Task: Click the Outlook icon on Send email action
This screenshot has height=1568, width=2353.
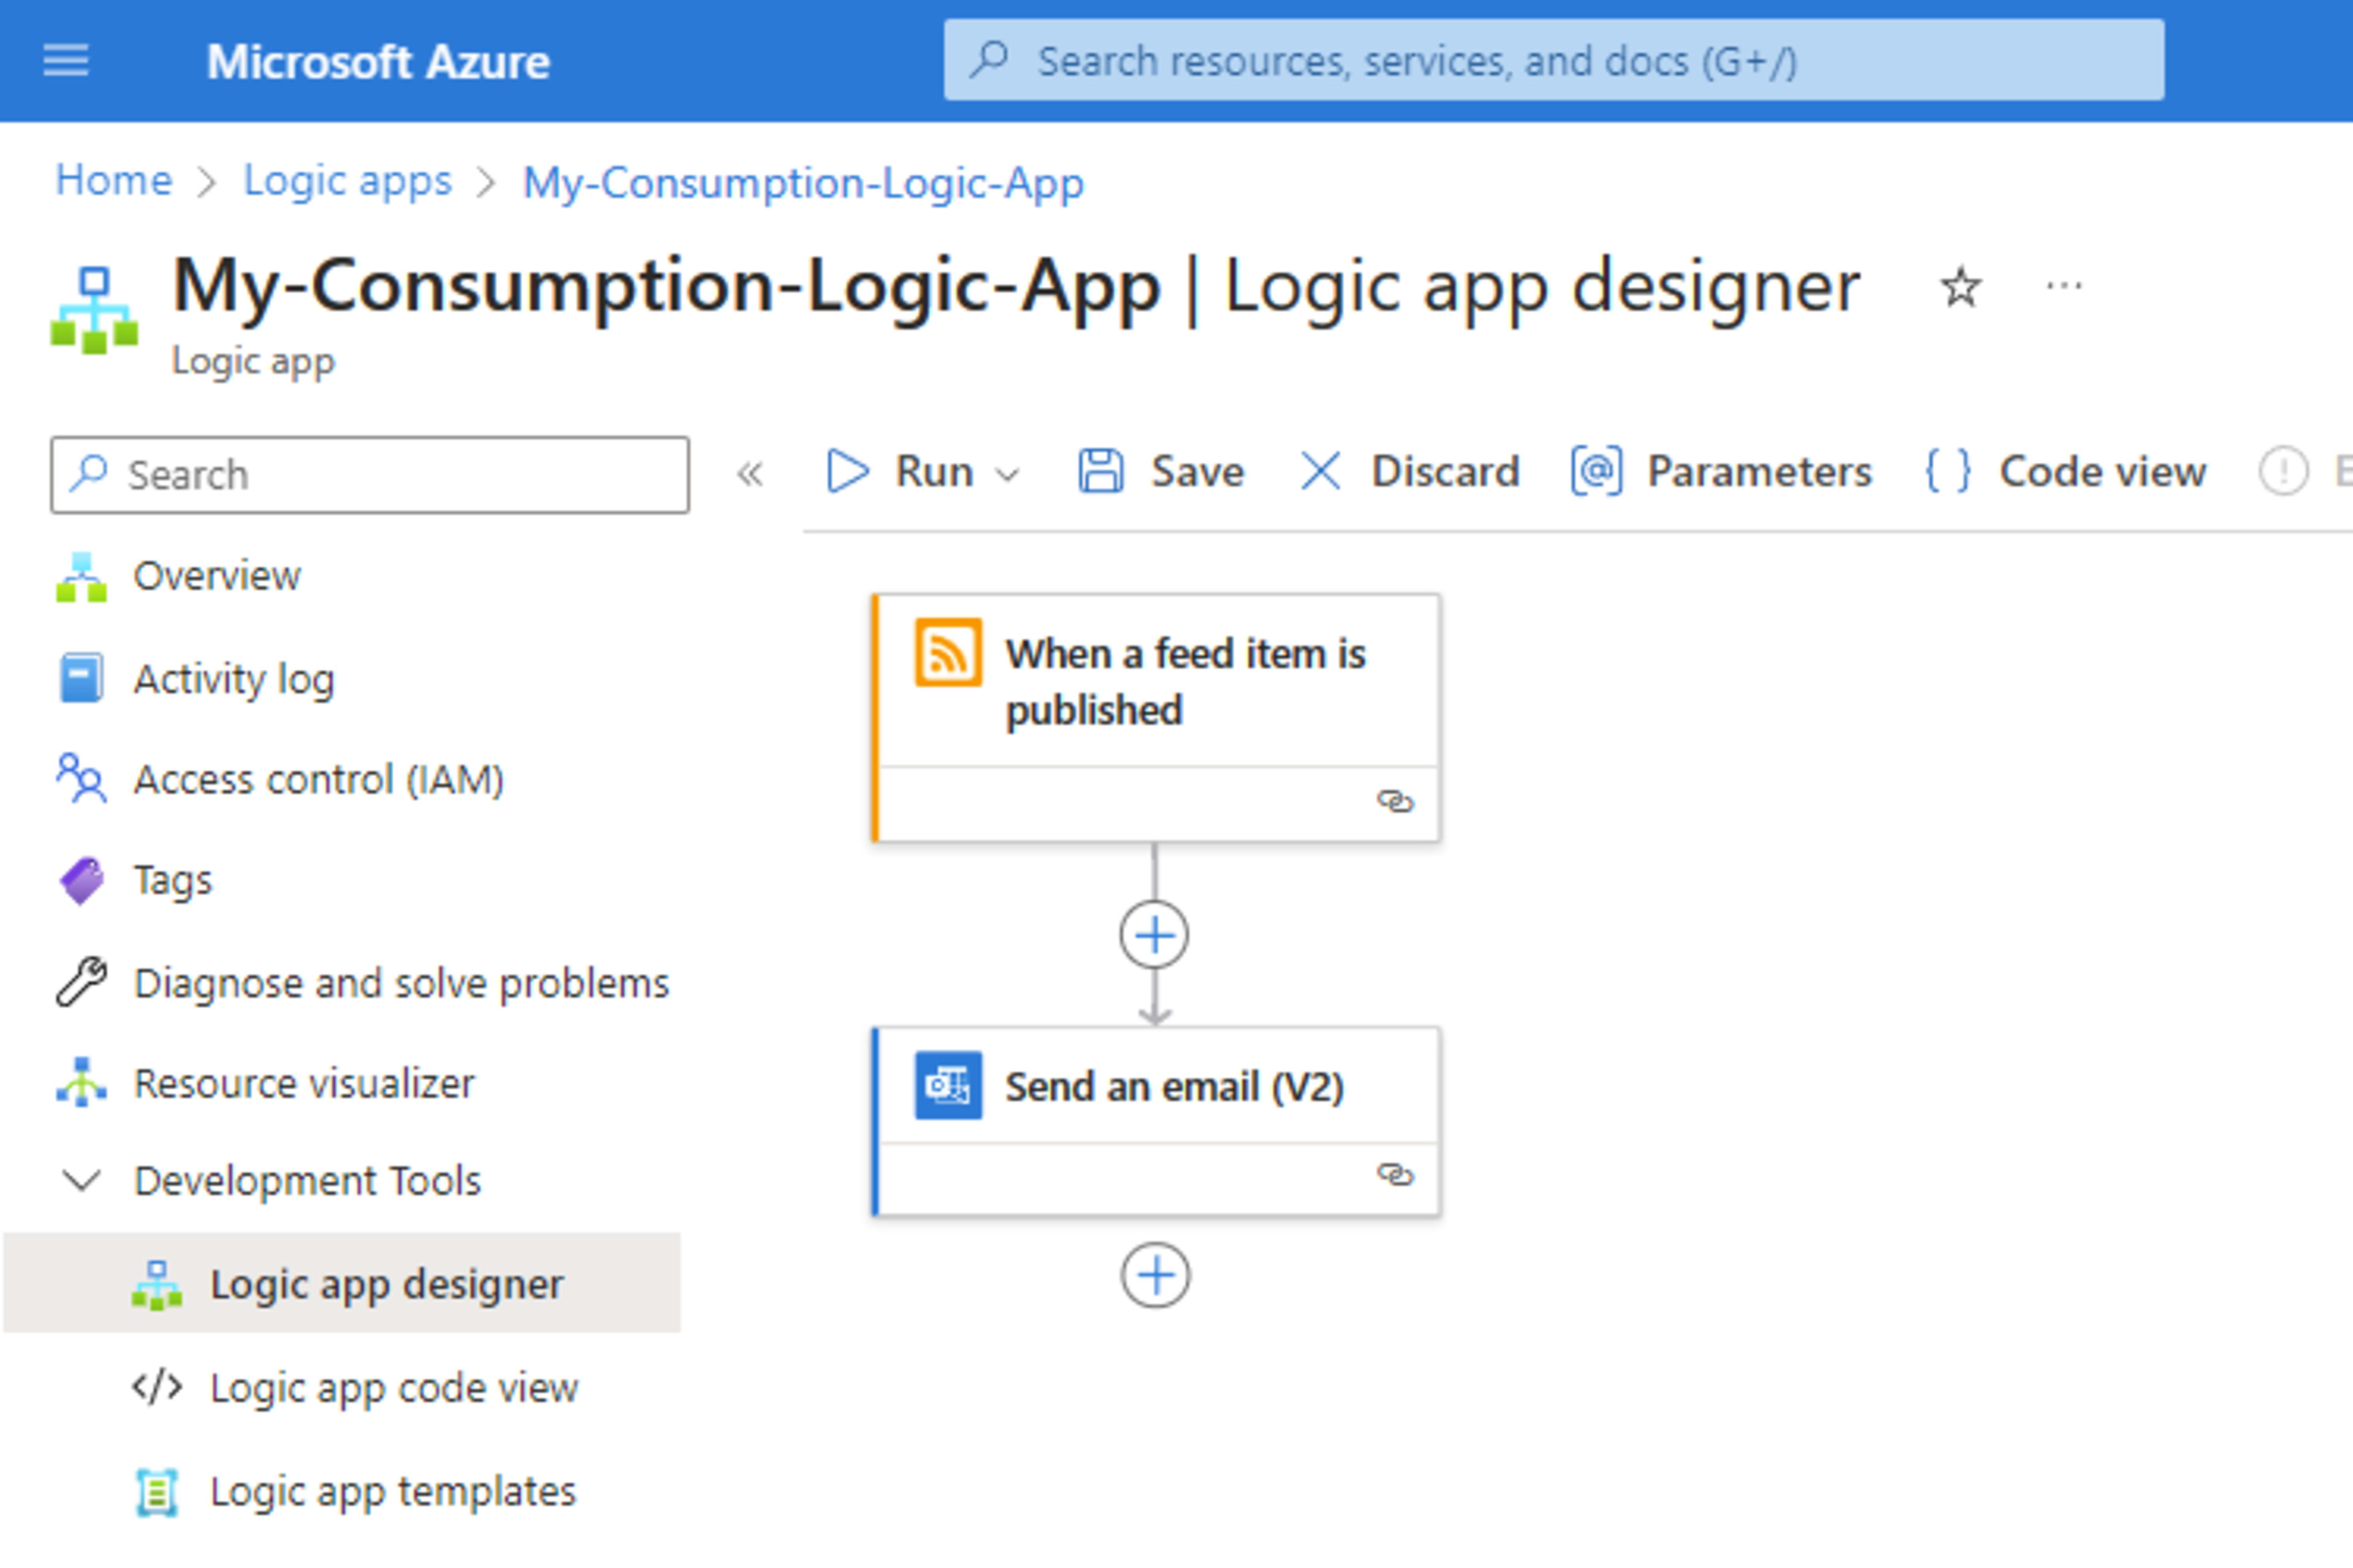Action: pos(949,1085)
